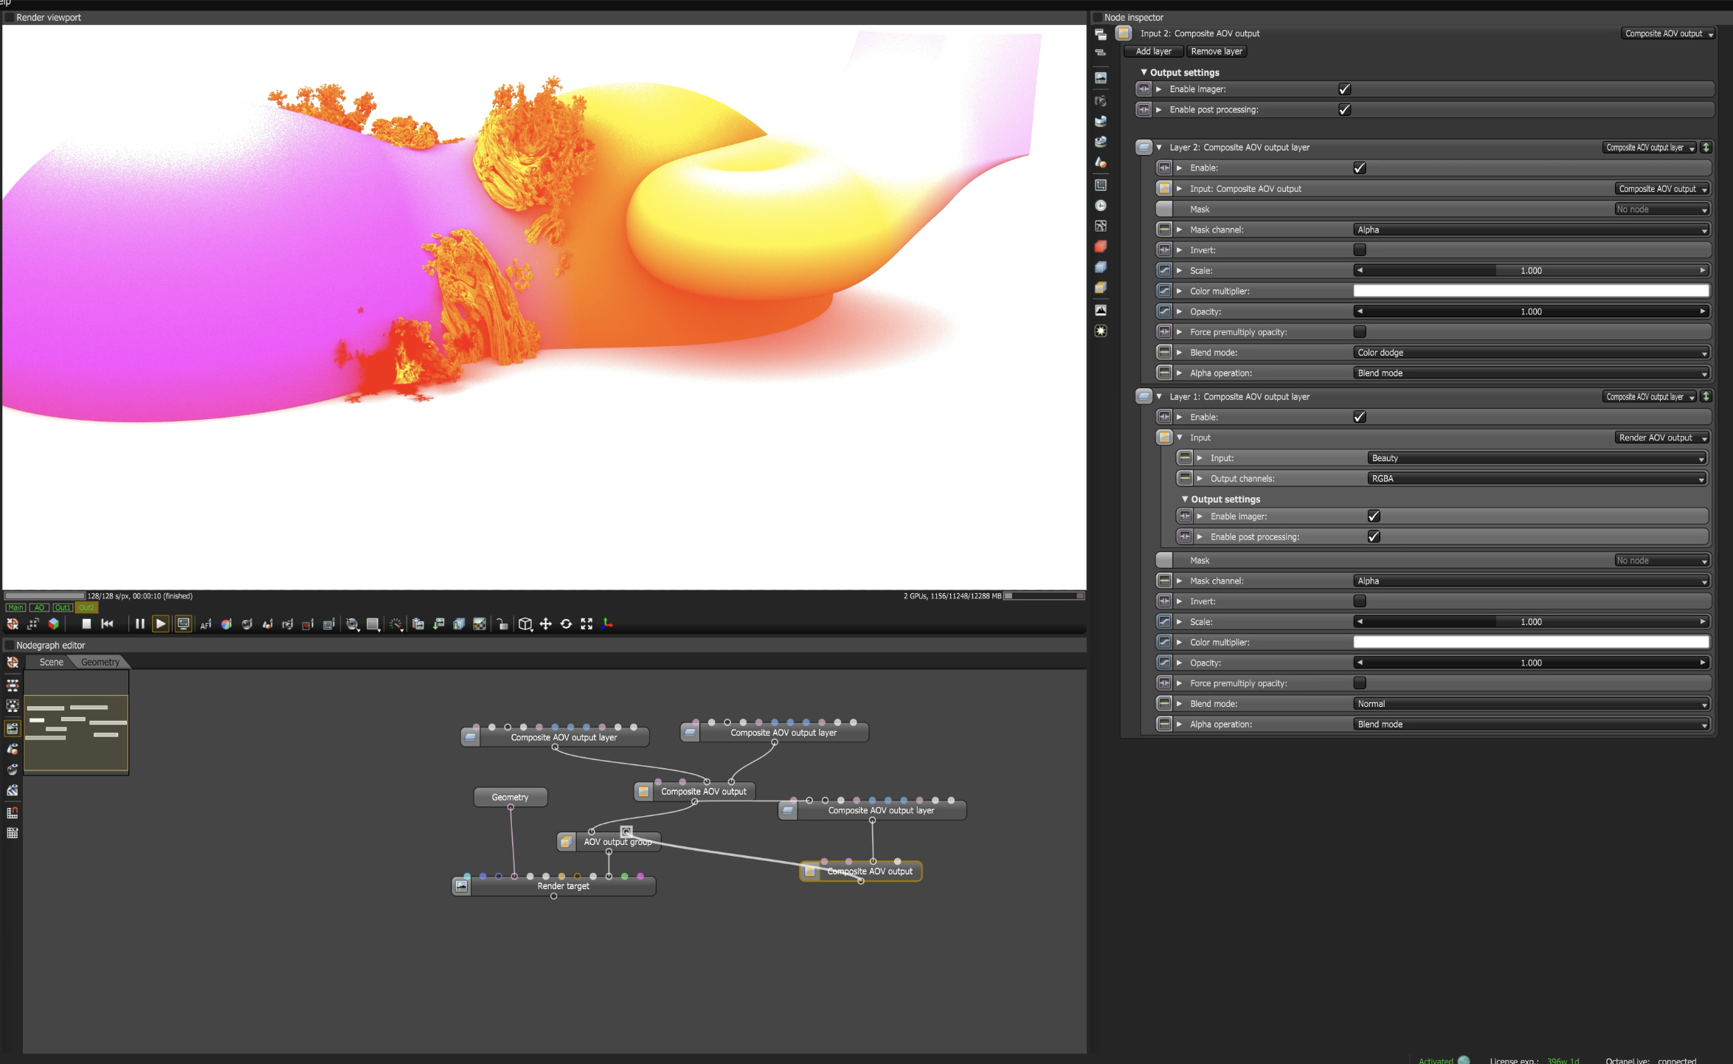Click Layer 2 Color multiplier swatch
This screenshot has height=1064, width=1733.
coord(1531,291)
